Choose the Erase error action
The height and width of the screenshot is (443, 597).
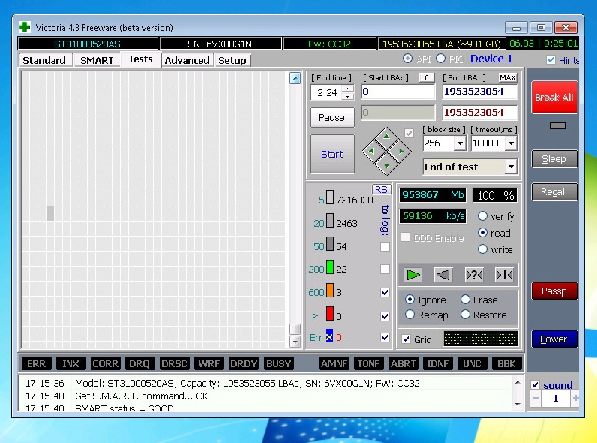465,300
